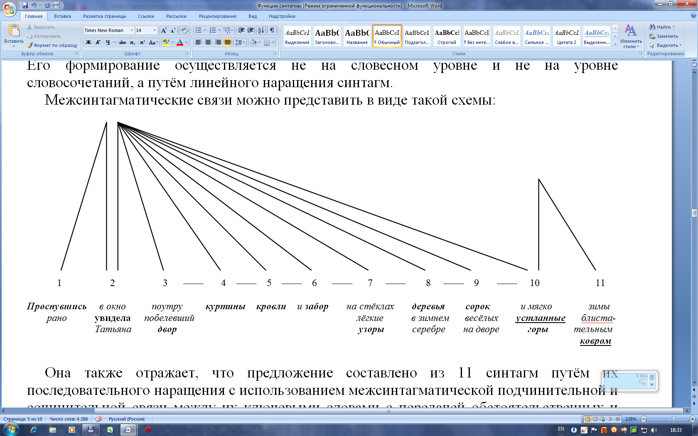
Task: Open Выделить (Select) dropdown
Action: (666, 45)
